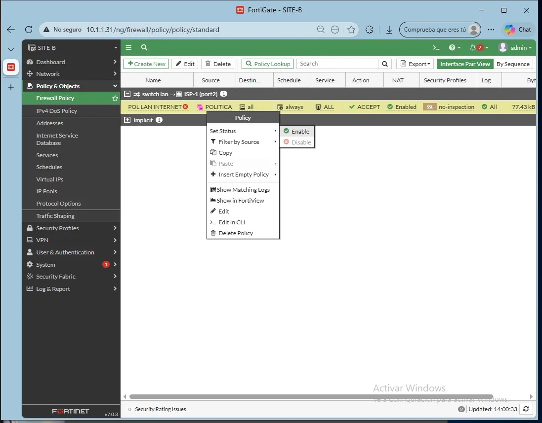
Task: Open the browser zoom magnifier icon
Action: tap(321, 30)
